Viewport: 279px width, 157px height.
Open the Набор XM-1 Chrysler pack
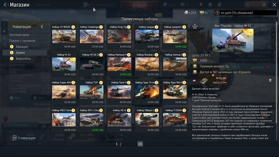(92, 120)
